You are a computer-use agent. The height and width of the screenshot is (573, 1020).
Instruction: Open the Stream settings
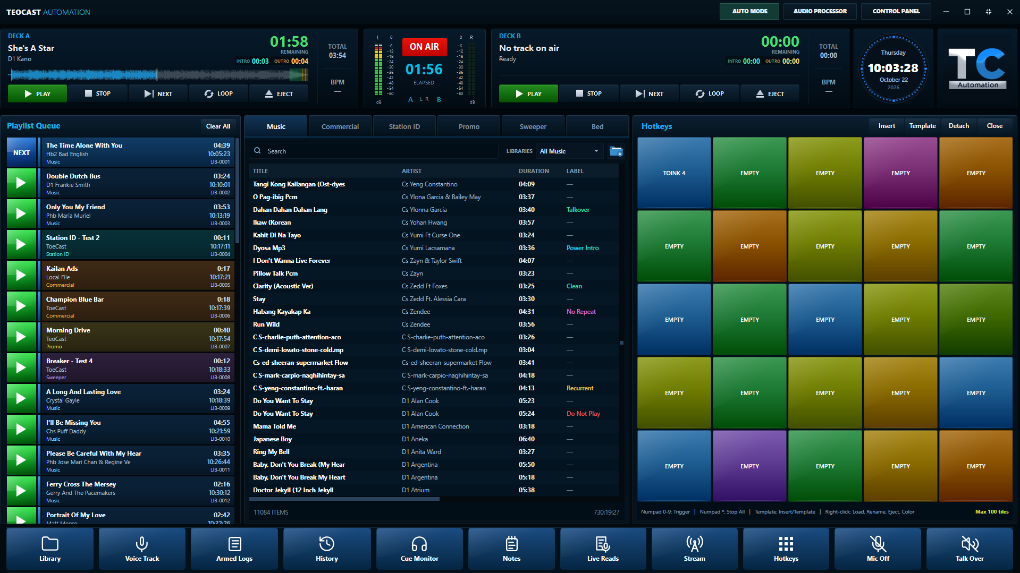pos(695,549)
